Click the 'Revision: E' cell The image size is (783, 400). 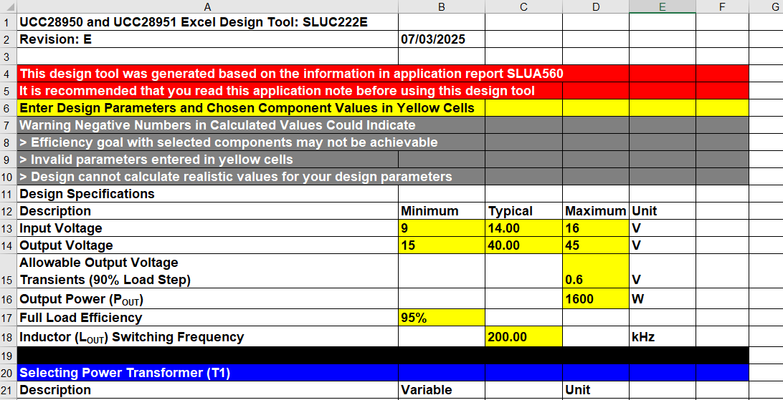click(207, 39)
